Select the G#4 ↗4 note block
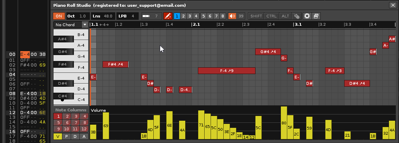 [268, 52]
